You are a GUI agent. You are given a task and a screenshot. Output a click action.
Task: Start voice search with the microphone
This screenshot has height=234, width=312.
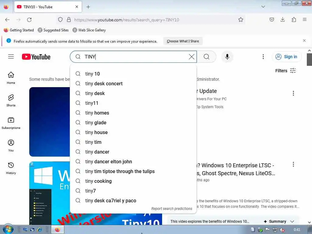pyautogui.click(x=227, y=57)
